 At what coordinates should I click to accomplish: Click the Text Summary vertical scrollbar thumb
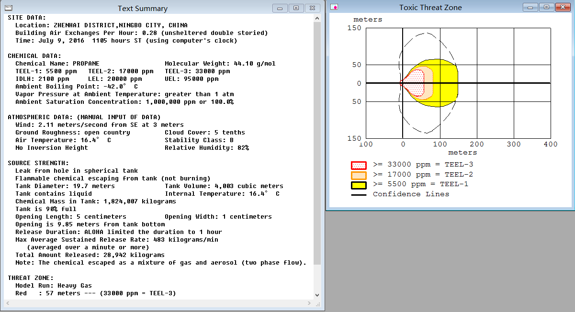pyautogui.click(x=317, y=144)
